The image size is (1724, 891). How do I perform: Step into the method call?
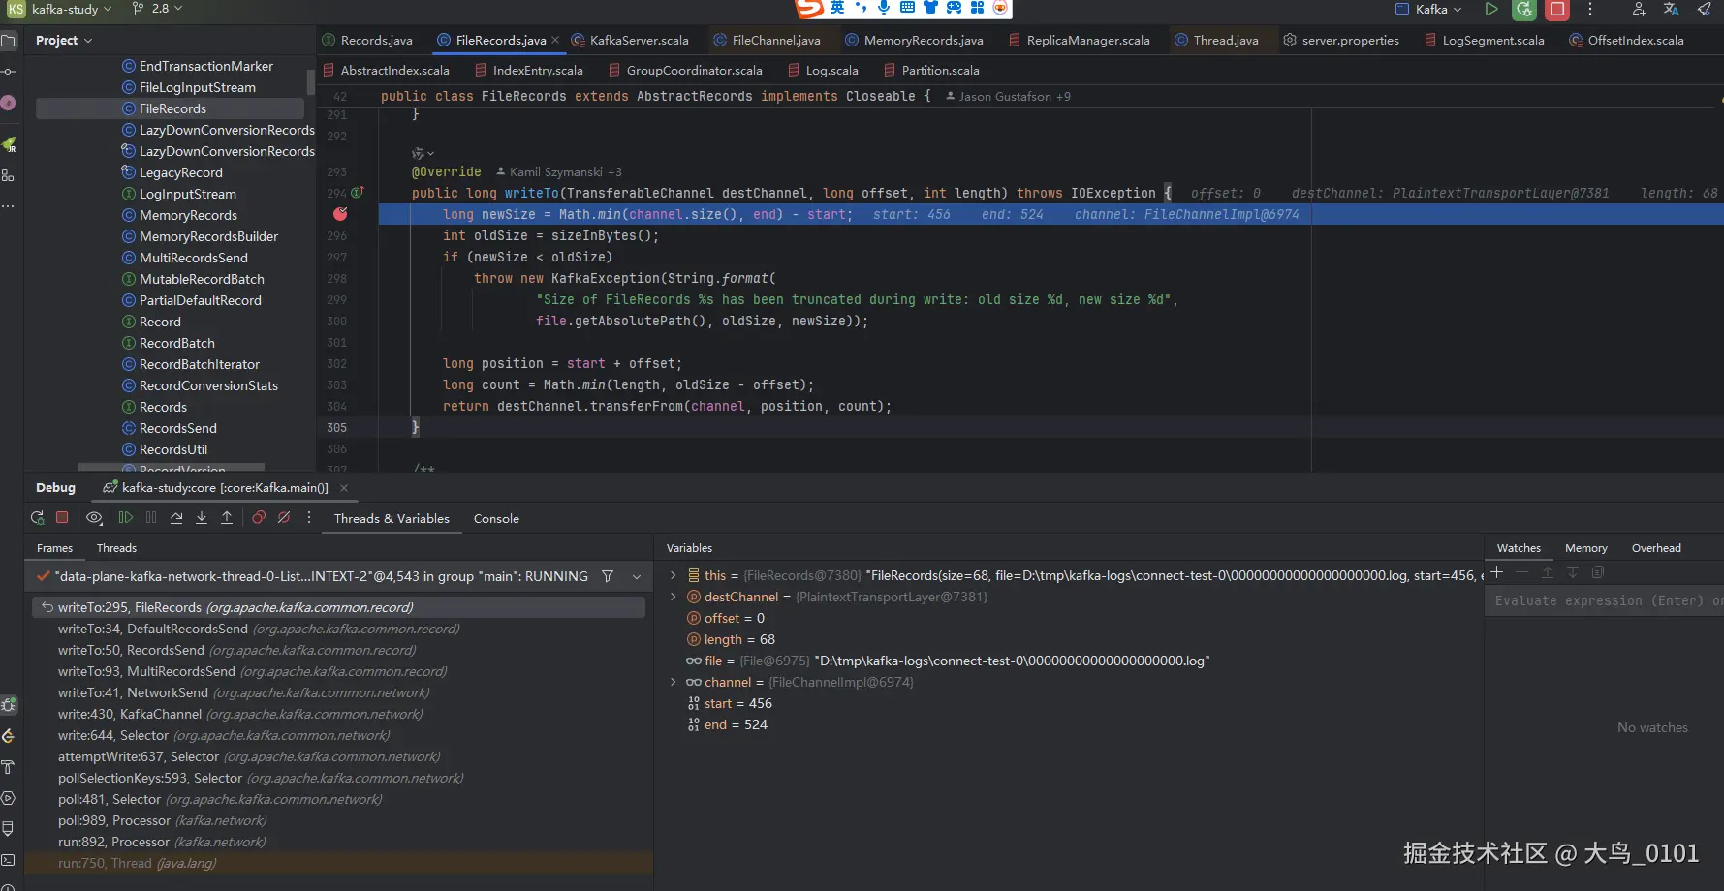click(202, 518)
